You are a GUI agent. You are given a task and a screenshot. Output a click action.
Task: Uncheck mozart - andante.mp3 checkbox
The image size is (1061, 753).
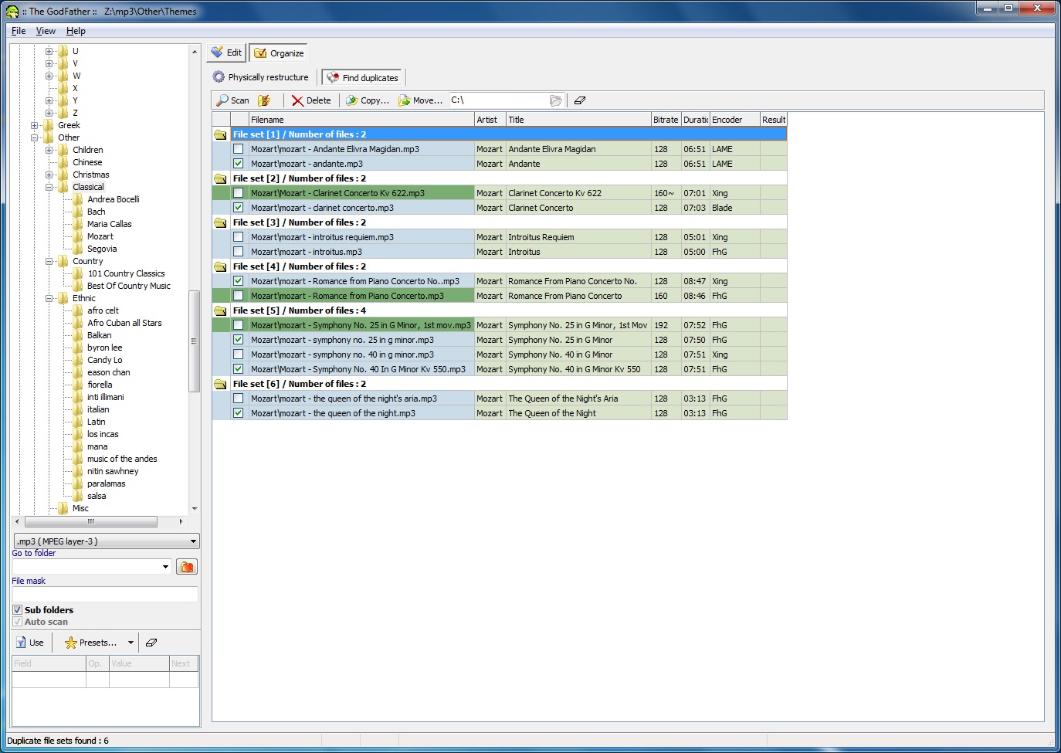(x=239, y=164)
